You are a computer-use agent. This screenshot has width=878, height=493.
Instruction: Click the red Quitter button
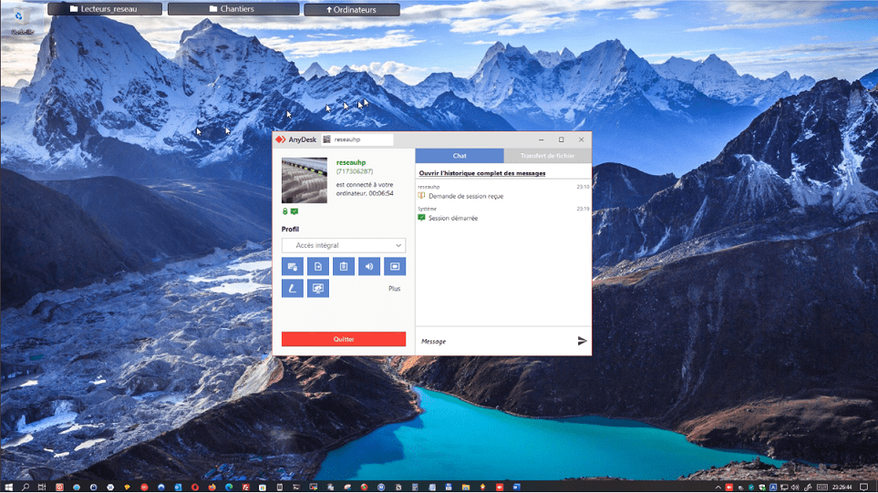pyautogui.click(x=344, y=339)
